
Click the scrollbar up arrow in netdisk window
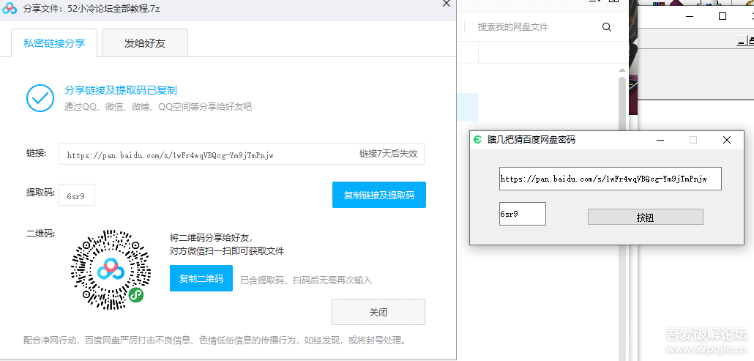(622, 70)
